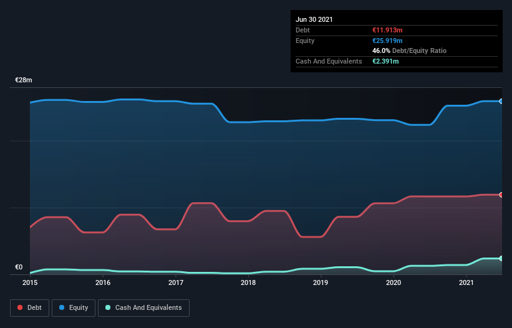Click the teal Cash endpoint marker

(501, 259)
